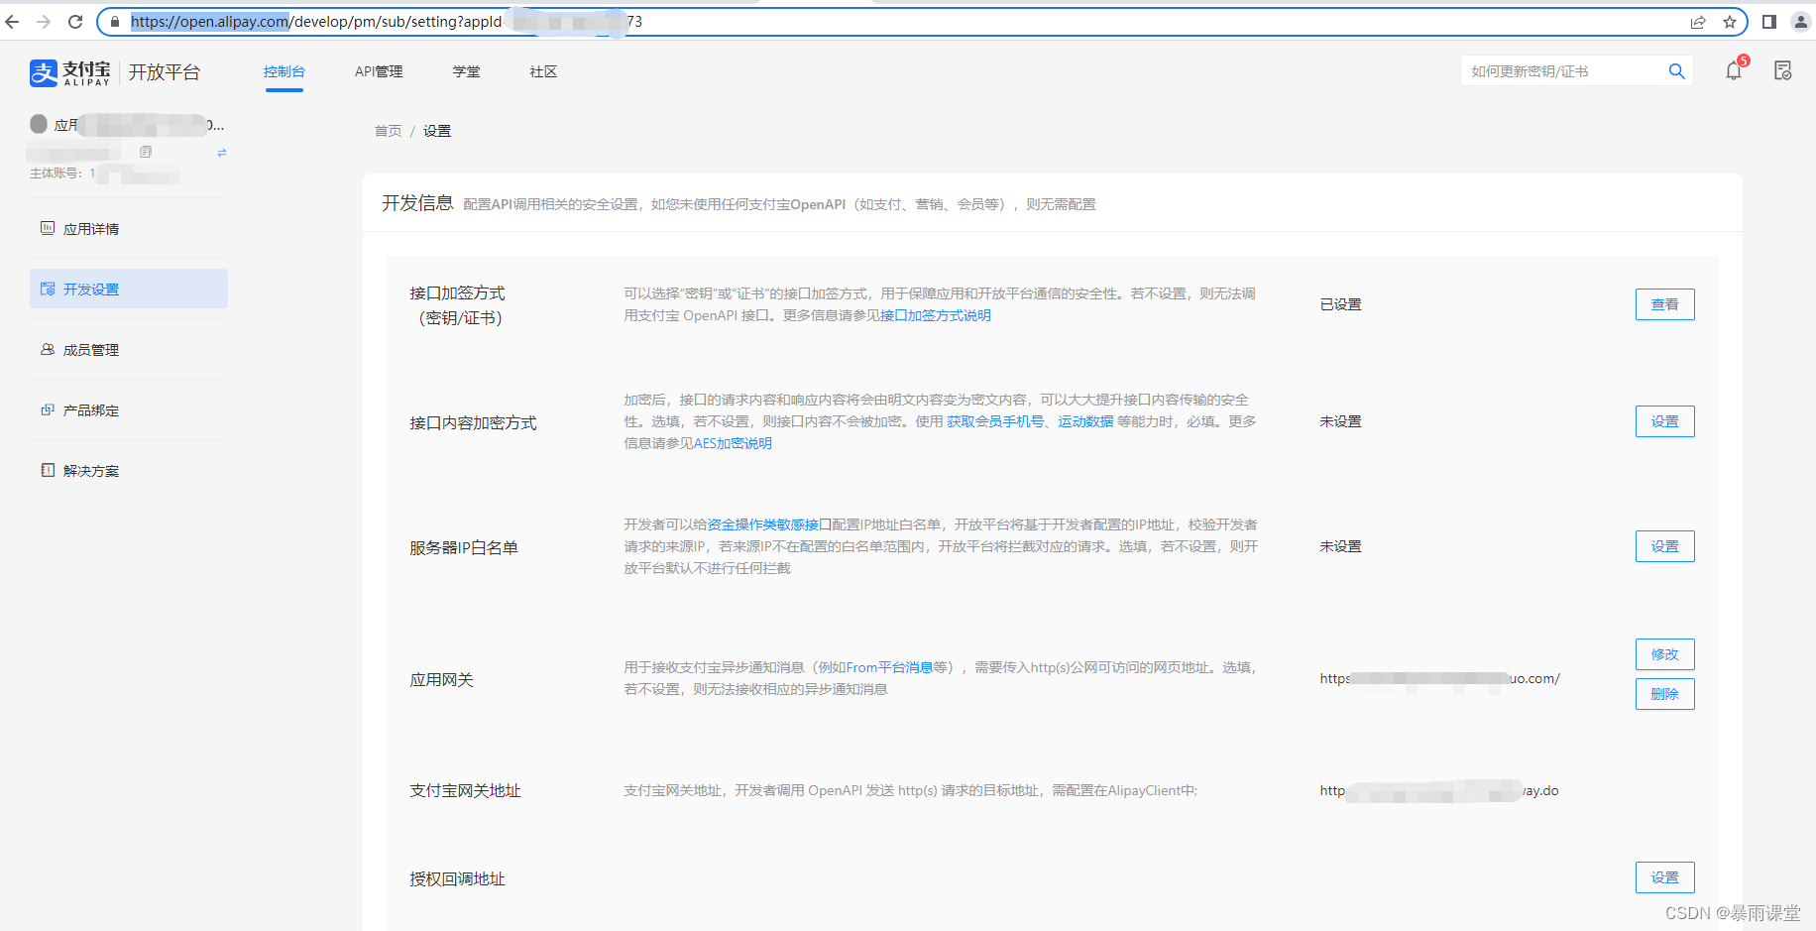Open the document icon beside the bell

tap(1783, 71)
